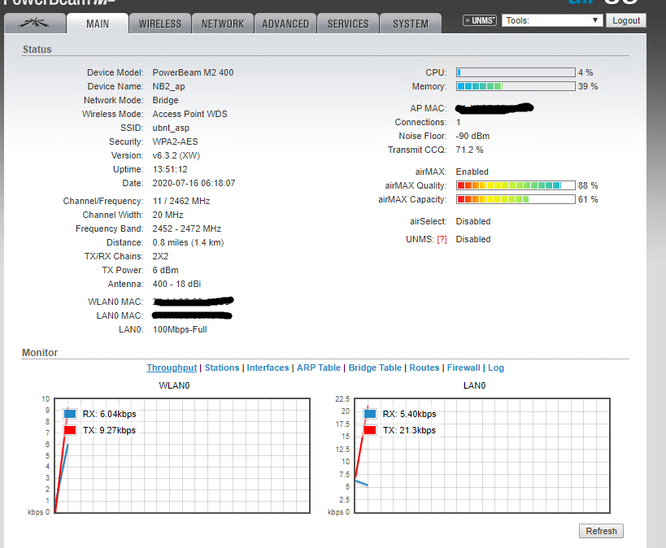This screenshot has height=548, width=666.
Task: Go to the ADVANCED tab
Action: 285,24
